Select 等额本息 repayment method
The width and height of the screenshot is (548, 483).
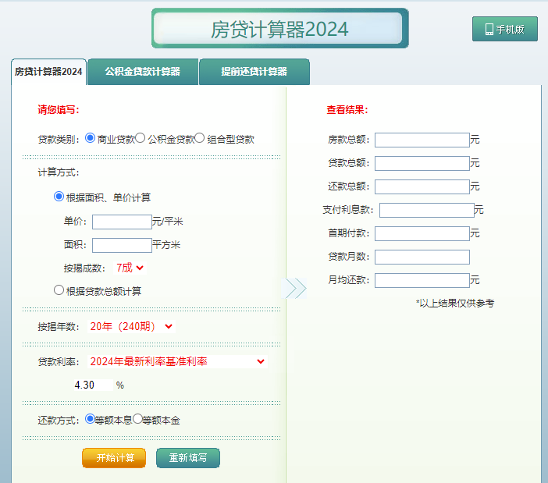pyautogui.click(x=91, y=419)
